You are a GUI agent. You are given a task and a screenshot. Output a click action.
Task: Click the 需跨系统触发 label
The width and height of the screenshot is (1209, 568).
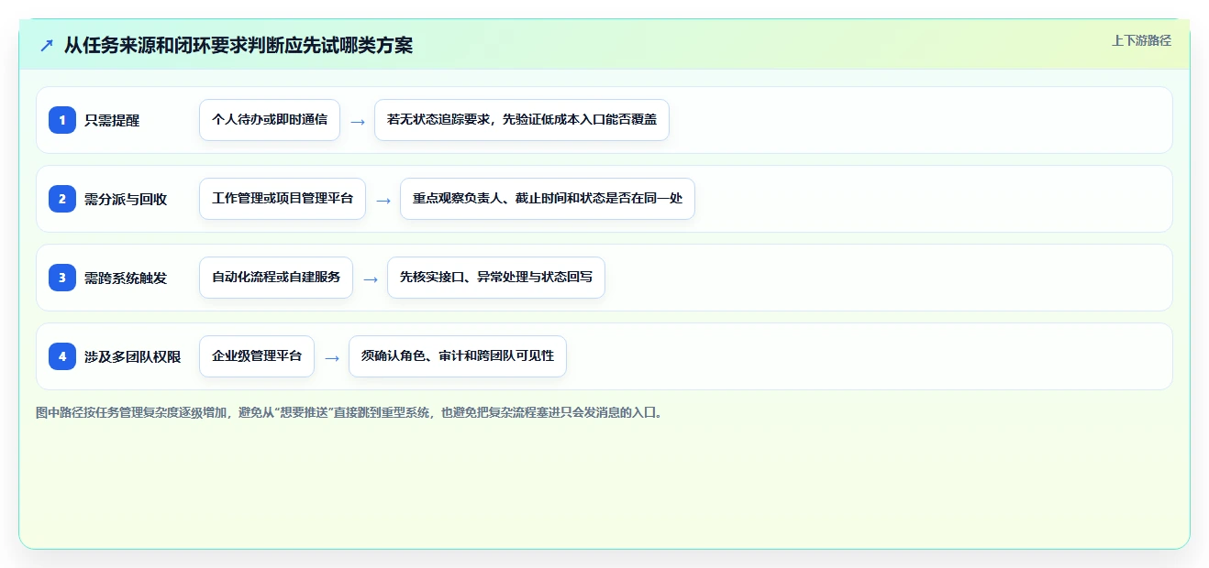pyautogui.click(x=126, y=278)
